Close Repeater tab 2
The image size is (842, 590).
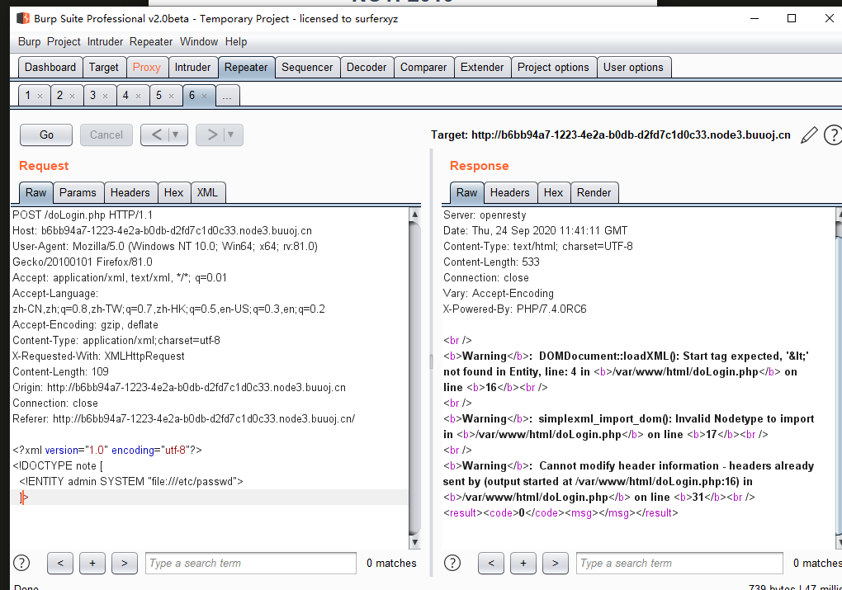click(73, 96)
